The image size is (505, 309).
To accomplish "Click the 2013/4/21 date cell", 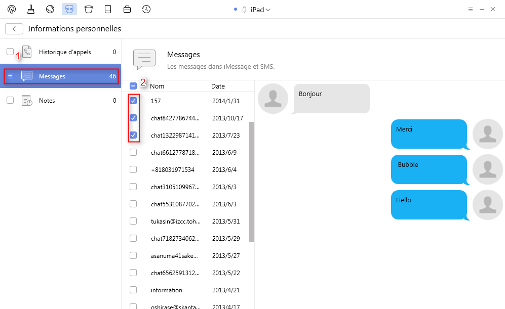I will [x=226, y=290].
